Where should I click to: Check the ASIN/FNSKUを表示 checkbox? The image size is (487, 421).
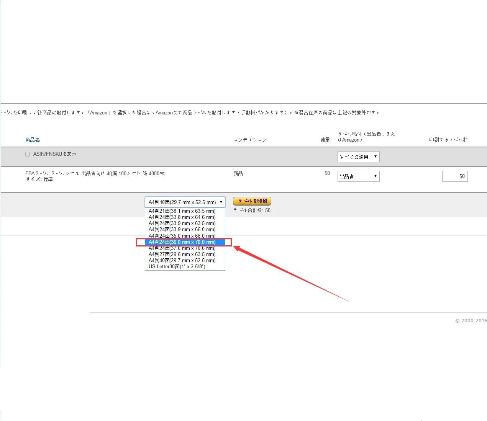[x=28, y=154]
